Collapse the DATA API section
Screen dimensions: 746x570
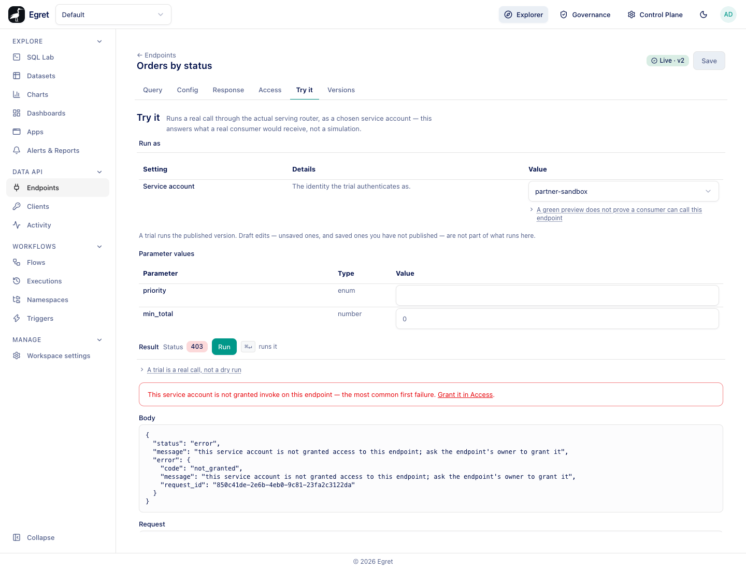[99, 172]
